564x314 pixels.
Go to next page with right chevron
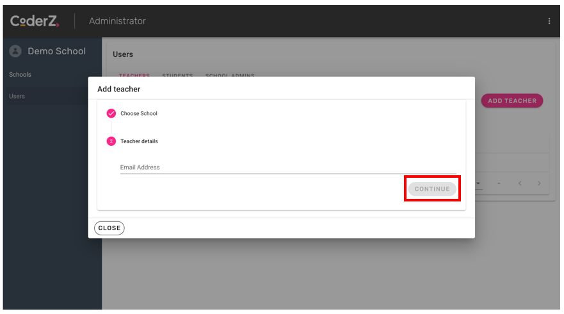539,184
